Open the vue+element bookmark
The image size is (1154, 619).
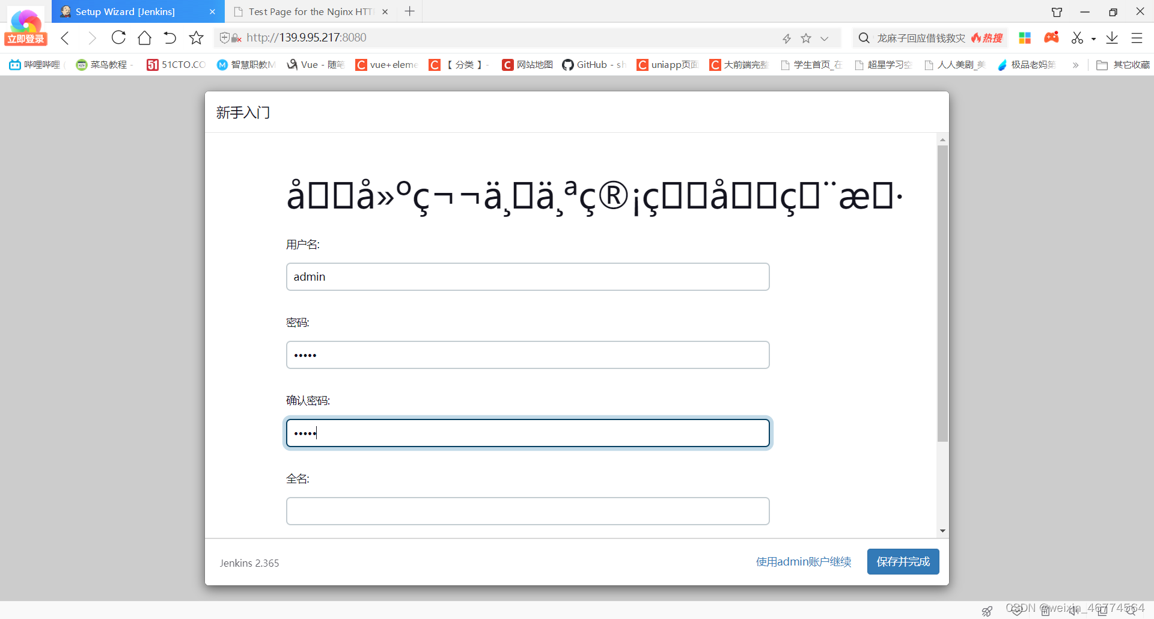(386, 64)
